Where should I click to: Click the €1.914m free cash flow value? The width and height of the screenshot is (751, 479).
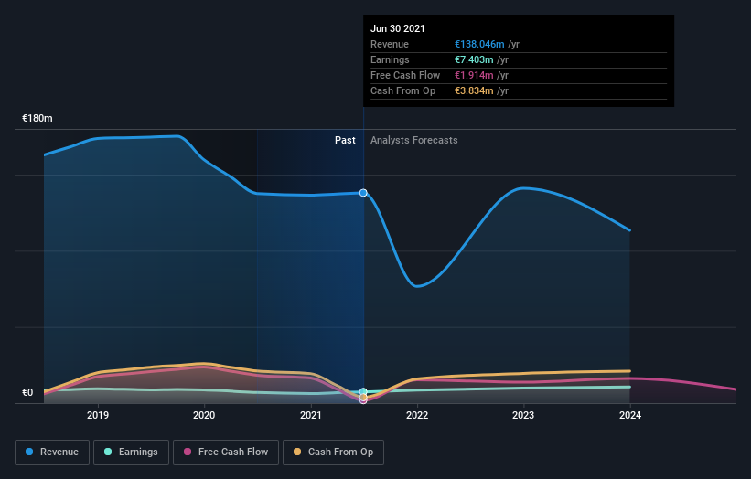click(x=474, y=75)
